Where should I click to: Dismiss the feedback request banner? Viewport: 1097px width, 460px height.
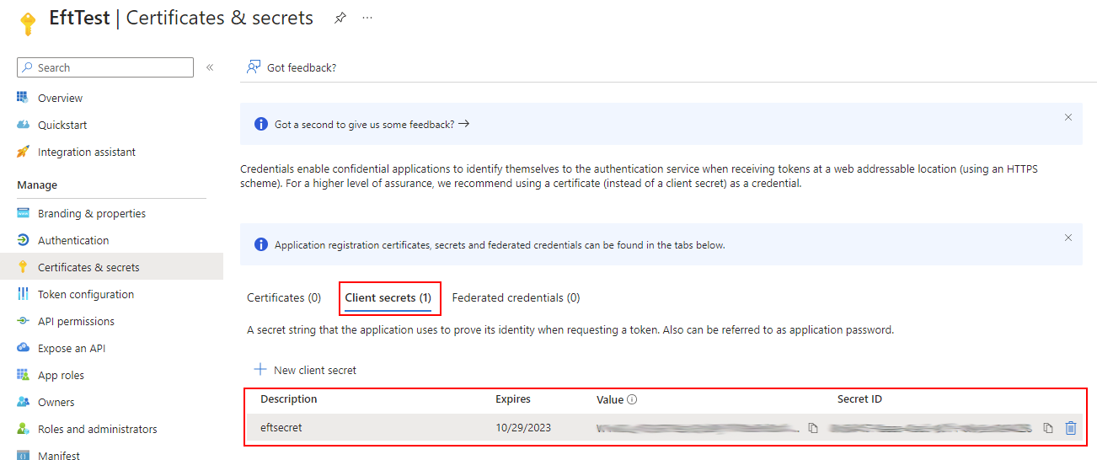pos(1068,118)
